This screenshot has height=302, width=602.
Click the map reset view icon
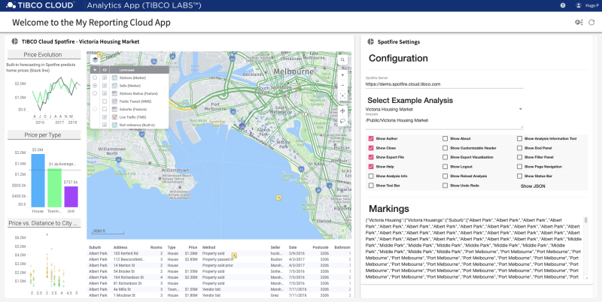pyautogui.click(x=342, y=96)
